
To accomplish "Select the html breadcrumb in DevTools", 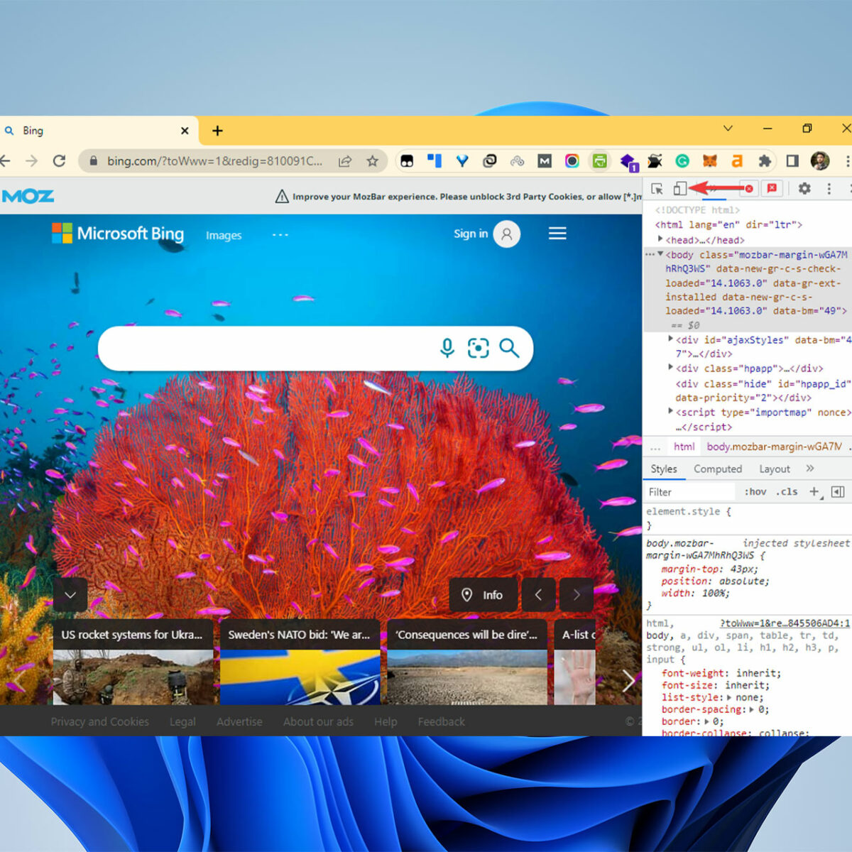I will 684,447.
